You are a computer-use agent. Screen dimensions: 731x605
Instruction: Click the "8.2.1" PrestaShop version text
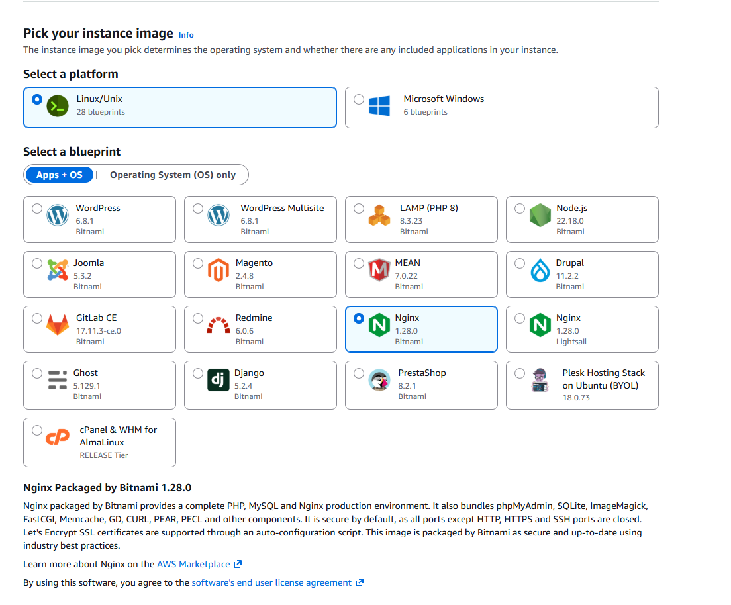coord(407,386)
